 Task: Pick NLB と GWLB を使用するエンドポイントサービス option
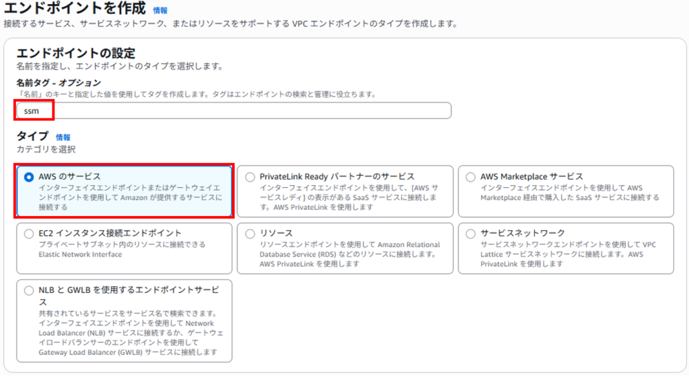click(x=29, y=291)
